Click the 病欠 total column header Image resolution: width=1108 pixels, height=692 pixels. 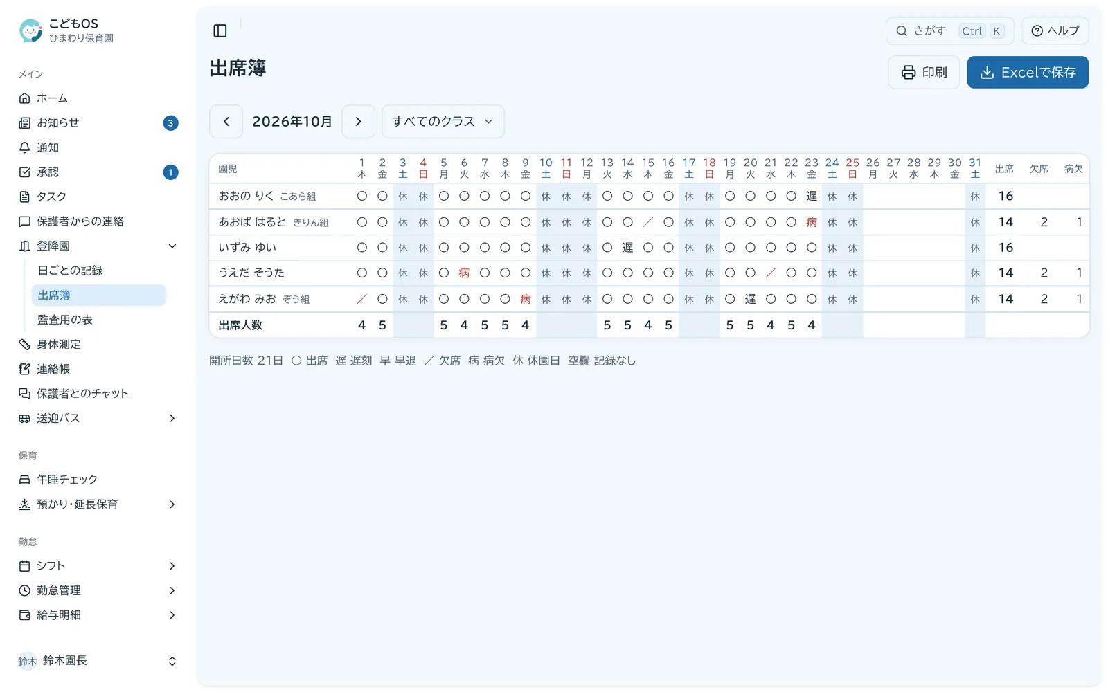pyautogui.click(x=1073, y=169)
